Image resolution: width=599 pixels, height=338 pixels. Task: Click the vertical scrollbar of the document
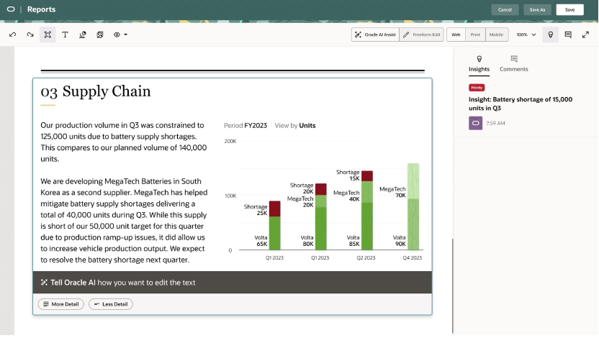(x=453, y=286)
